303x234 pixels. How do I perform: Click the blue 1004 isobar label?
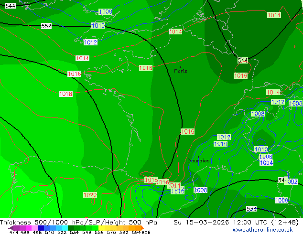tap(267, 162)
